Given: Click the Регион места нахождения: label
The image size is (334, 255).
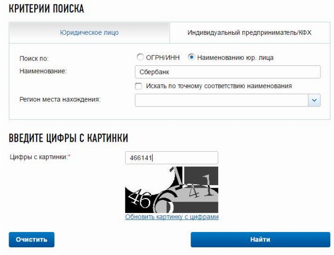Looking at the screenshot, I should click(x=60, y=99).
